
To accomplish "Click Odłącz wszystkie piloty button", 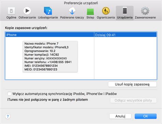I will [133, 100].
